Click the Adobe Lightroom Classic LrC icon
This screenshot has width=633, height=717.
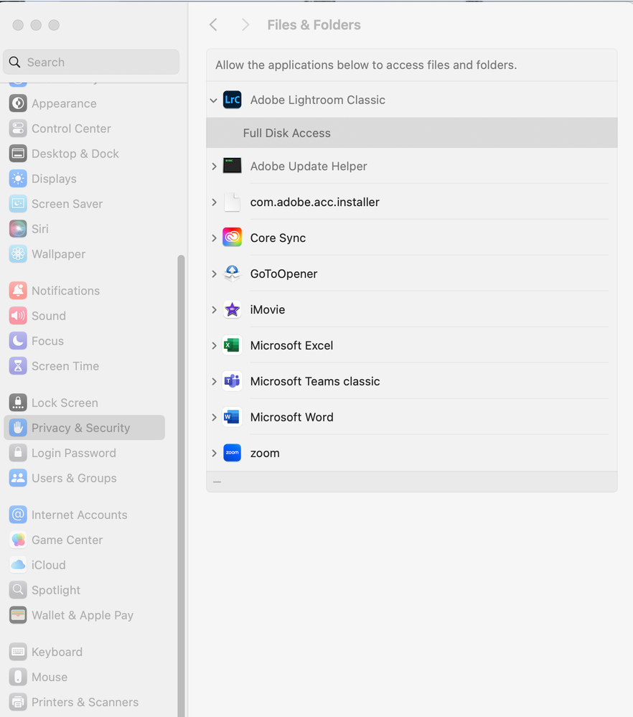coord(232,100)
